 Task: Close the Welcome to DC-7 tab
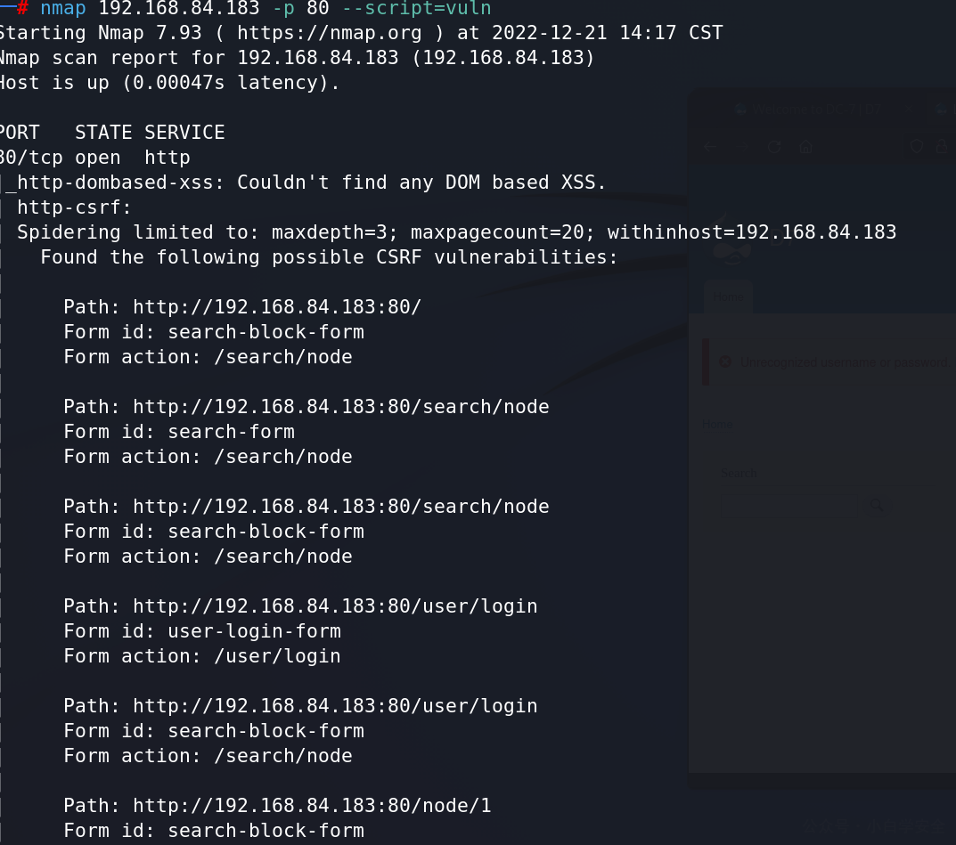908,109
